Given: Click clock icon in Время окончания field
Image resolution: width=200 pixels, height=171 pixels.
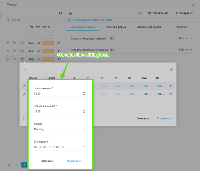Looking at the screenshot, I should pyautogui.click(x=84, y=111).
